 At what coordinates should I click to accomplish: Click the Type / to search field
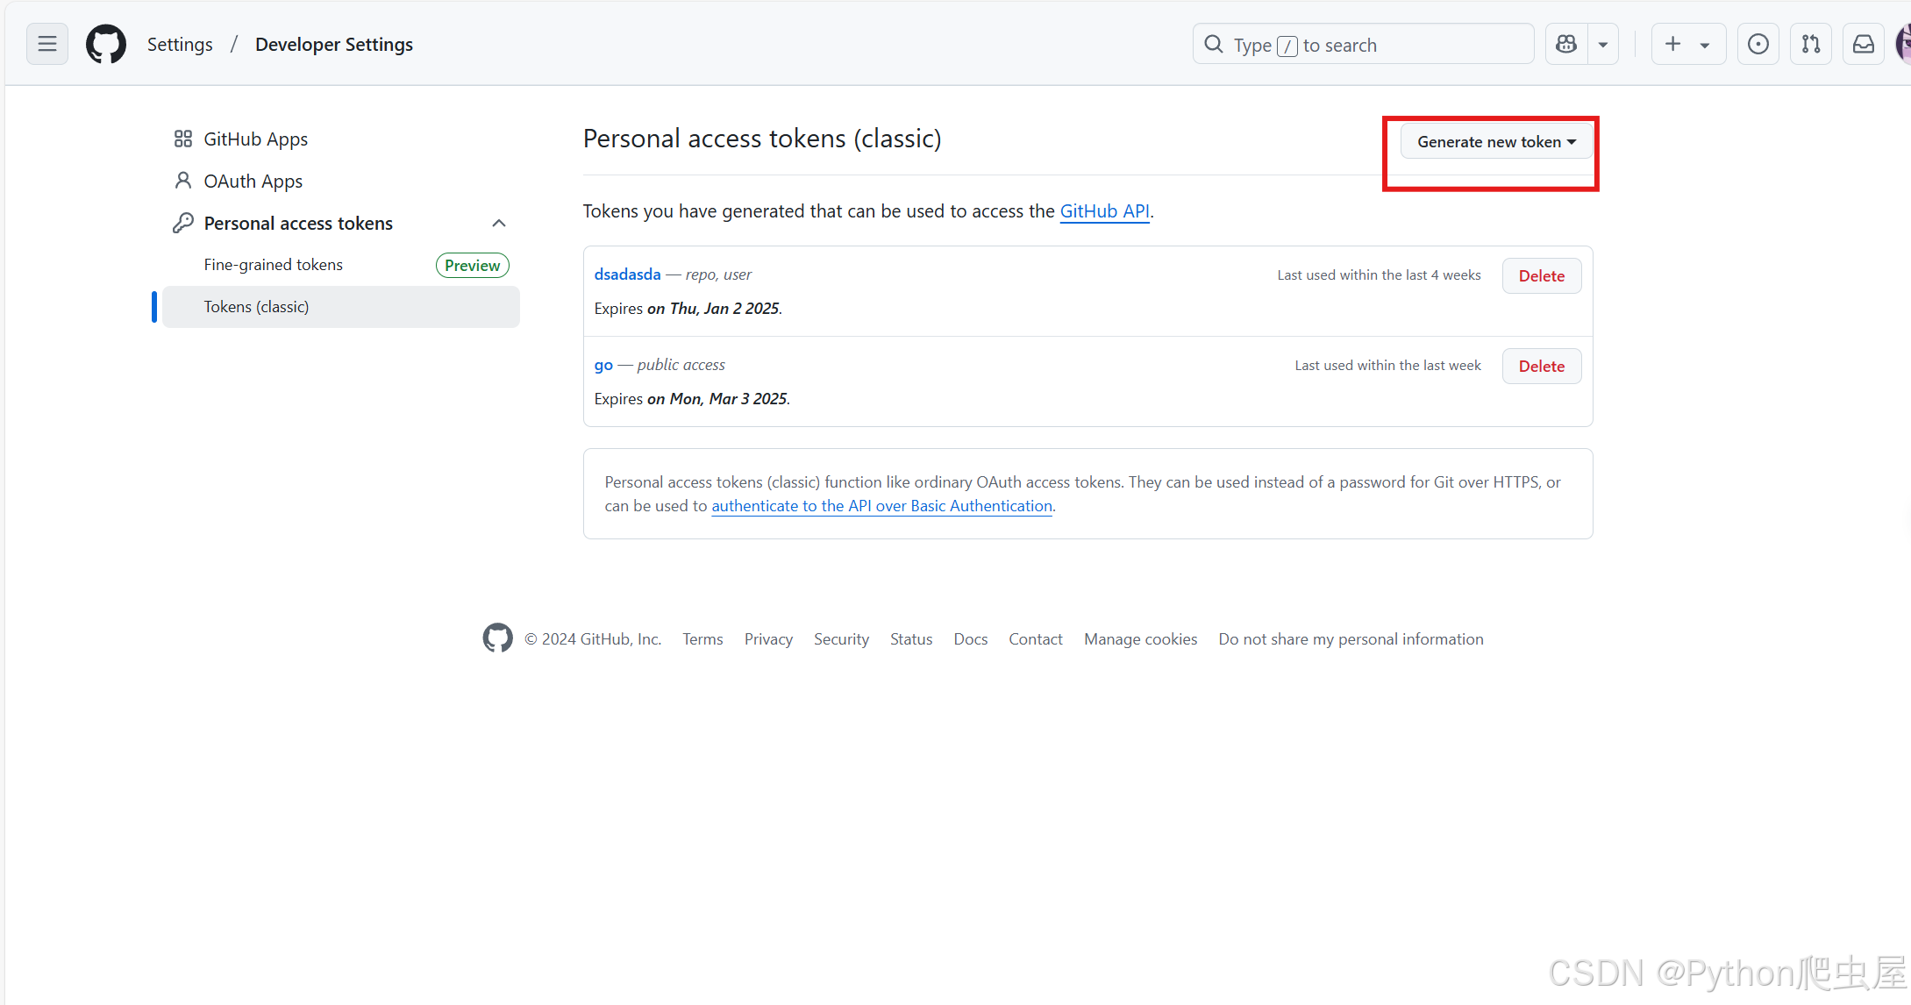click(1363, 45)
